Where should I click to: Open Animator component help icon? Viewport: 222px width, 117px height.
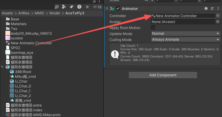pos(206,8)
